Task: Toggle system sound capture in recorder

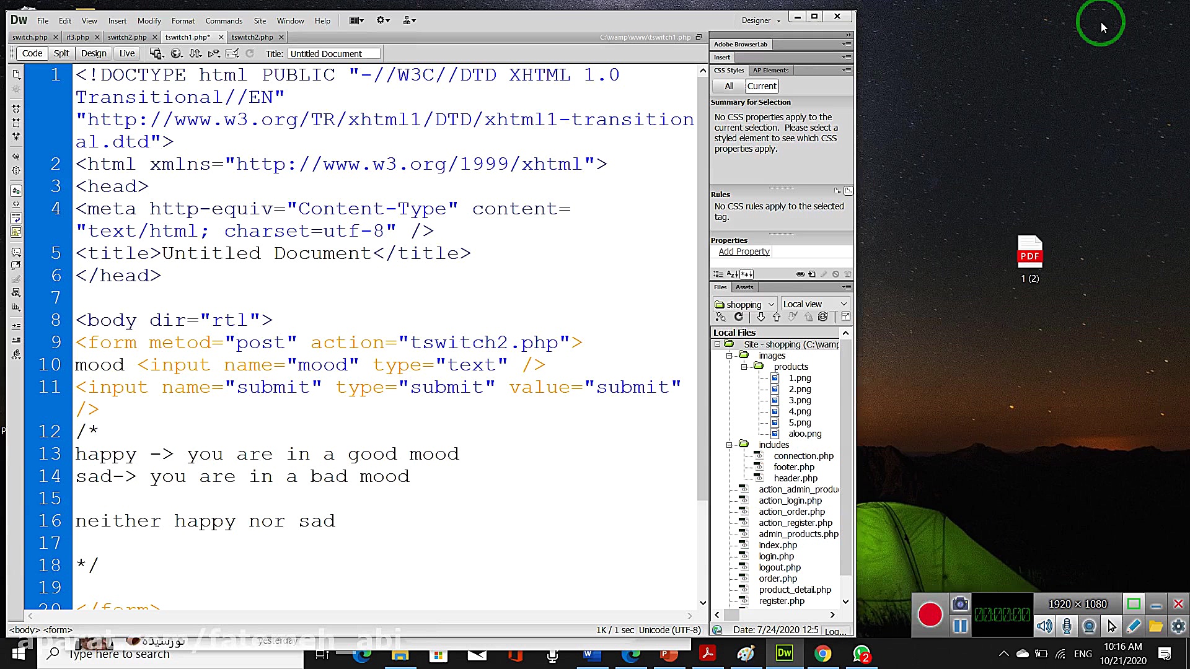Action: tap(1044, 626)
